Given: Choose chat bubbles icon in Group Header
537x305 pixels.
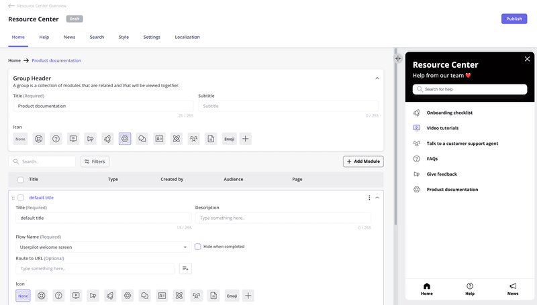Looking at the screenshot, I should pyautogui.click(x=142, y=139).
